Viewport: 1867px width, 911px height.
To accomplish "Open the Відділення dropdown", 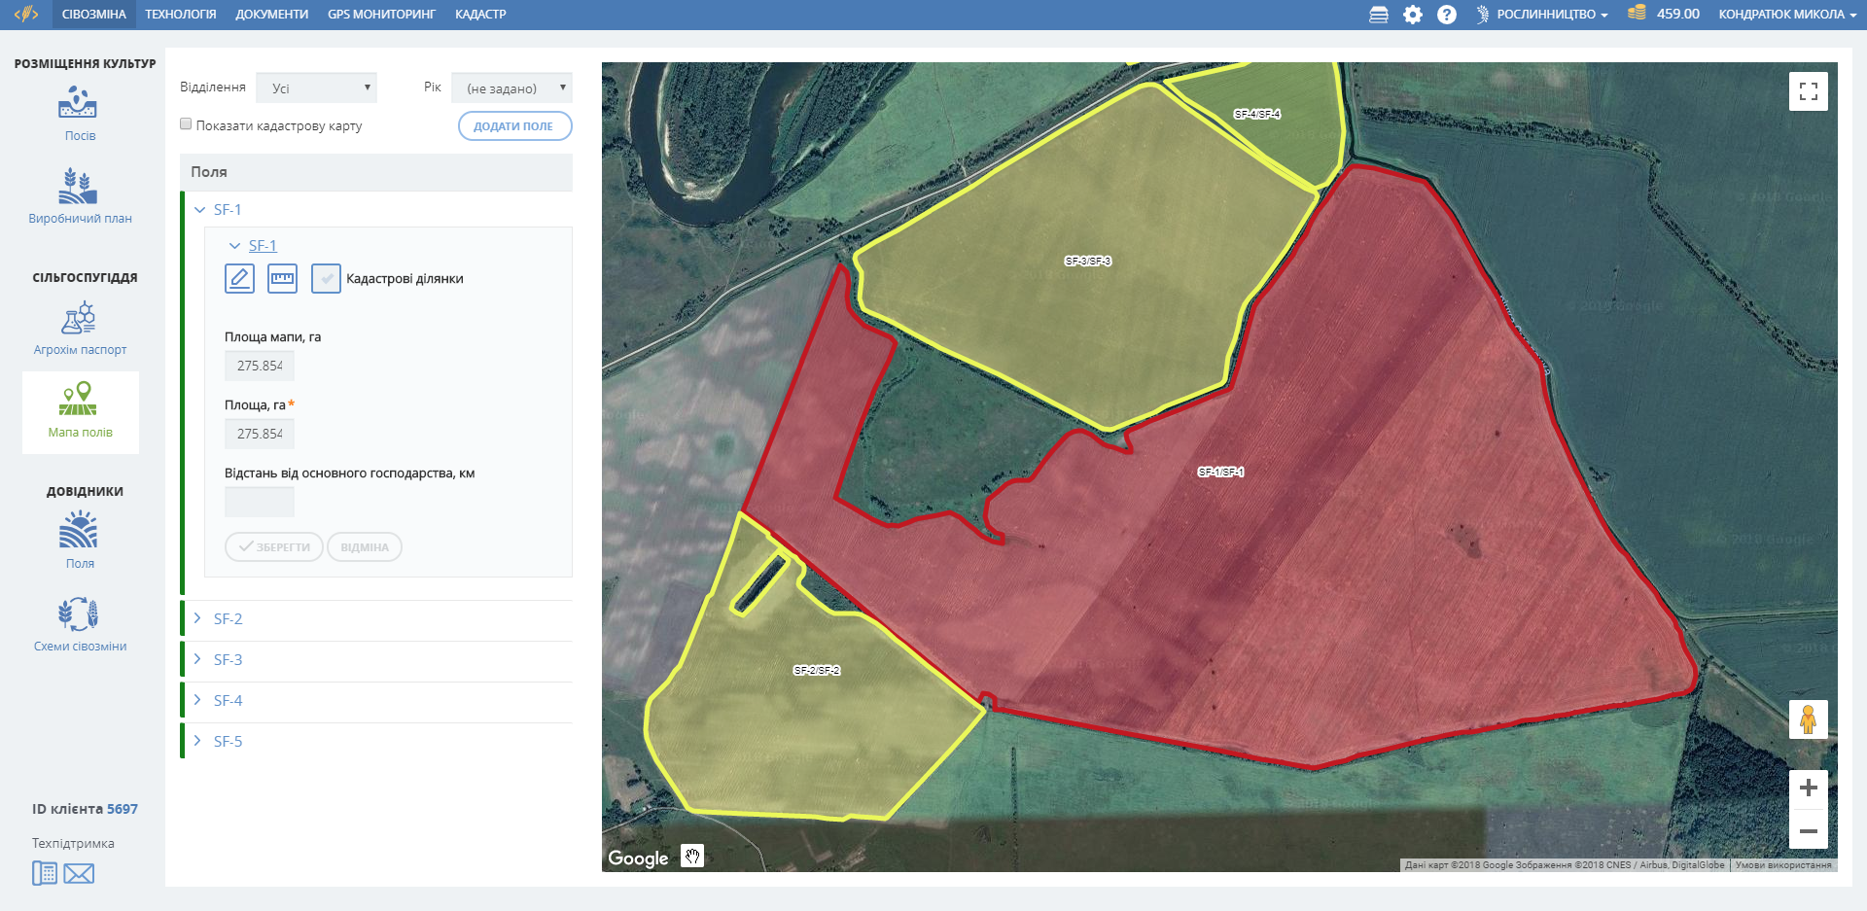I will 316,88.
